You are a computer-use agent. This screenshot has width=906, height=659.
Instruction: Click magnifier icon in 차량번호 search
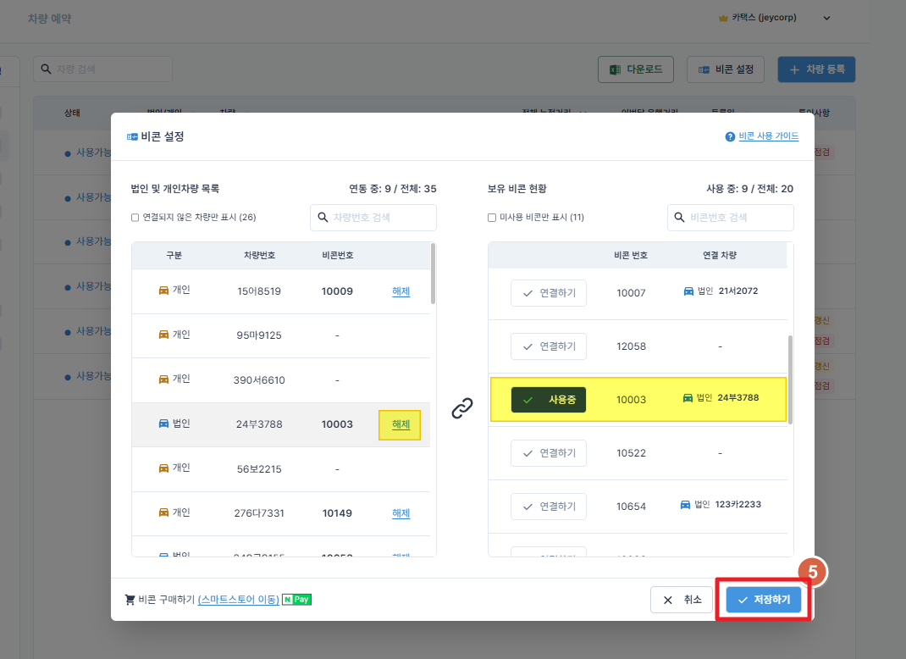323,218
